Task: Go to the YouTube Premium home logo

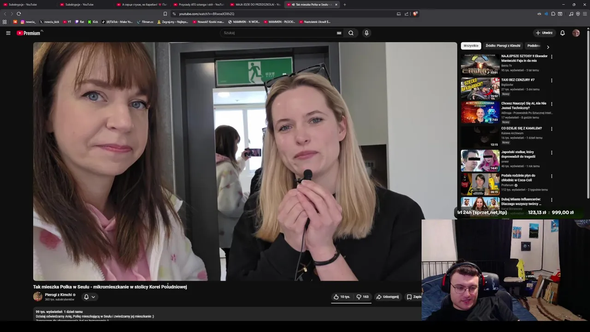Action: (x=29, y=33)
